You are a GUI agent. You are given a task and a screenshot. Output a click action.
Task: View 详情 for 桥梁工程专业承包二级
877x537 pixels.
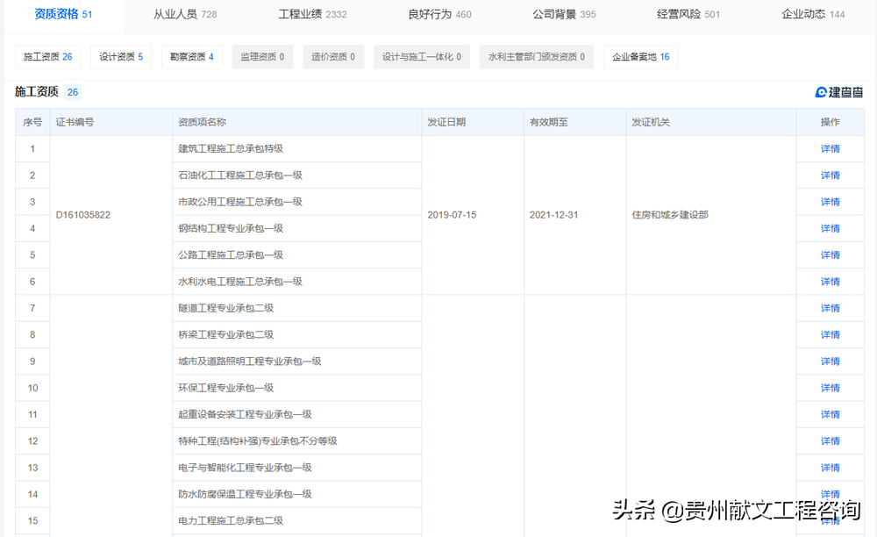click(830, 334)
